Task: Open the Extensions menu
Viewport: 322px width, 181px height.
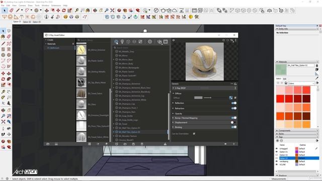Action: [x=56, y=6]
